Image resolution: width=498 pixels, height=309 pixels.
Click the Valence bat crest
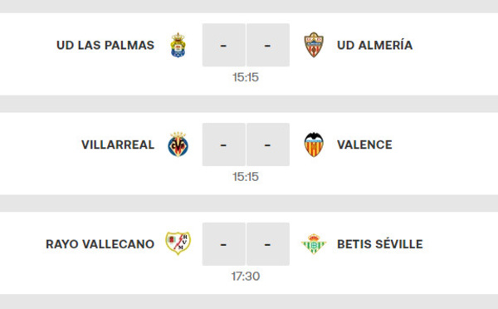pyautogui.click(x=314, y=145)
